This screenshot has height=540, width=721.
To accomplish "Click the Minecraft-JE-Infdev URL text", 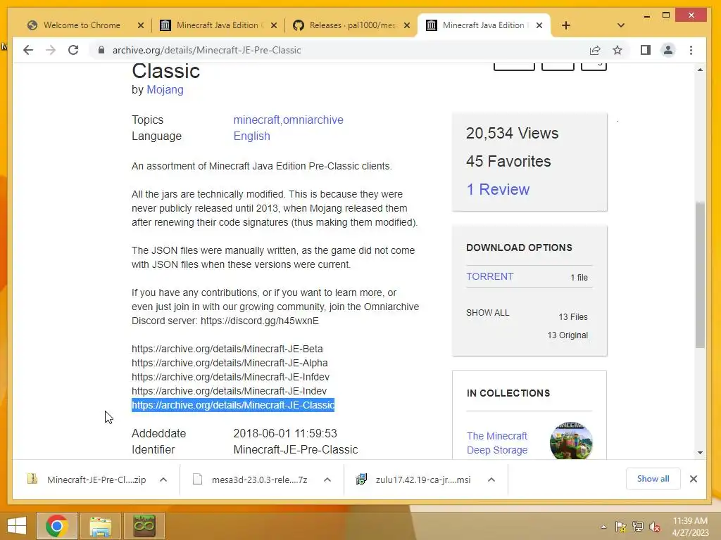I will [230, 377].
